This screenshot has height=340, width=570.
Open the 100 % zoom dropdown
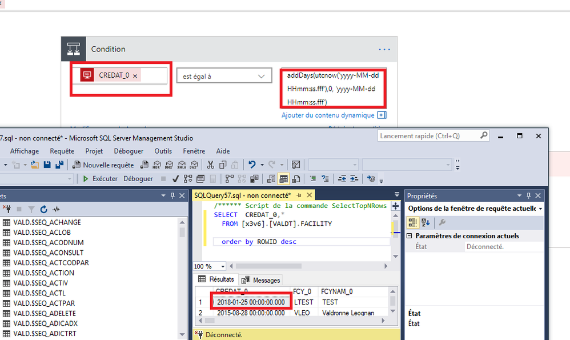coord(223,266)
